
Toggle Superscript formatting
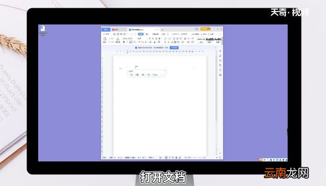point(139,42)
